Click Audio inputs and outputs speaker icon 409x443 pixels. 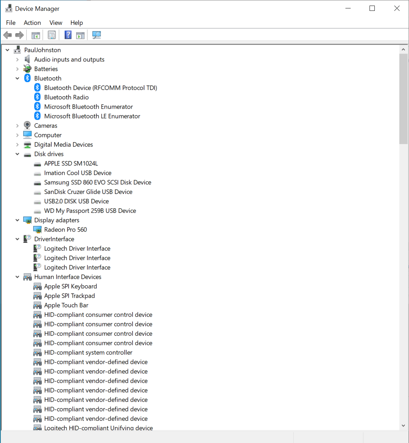(27, 59)
